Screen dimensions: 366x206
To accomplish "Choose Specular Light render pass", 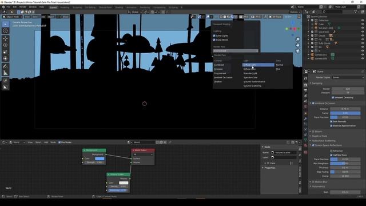I will [250, 73].
